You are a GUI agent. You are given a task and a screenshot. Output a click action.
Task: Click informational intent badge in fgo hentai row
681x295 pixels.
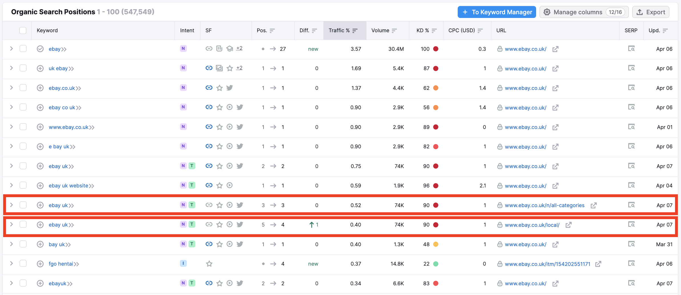(183, 263)
